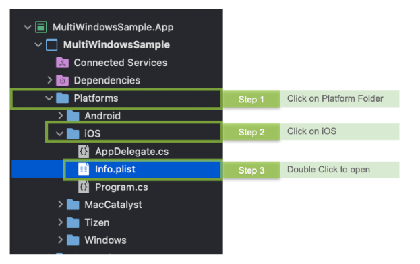
Task: Click the Platforms blue folder icon
Action: tap(62, 98)
